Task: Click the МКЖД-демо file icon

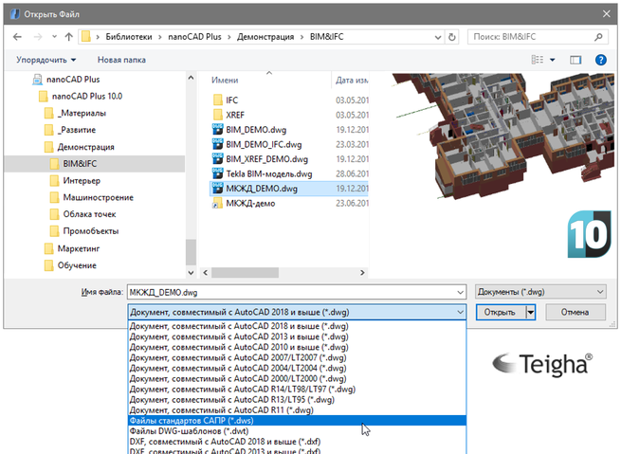Action: point(216,203)
